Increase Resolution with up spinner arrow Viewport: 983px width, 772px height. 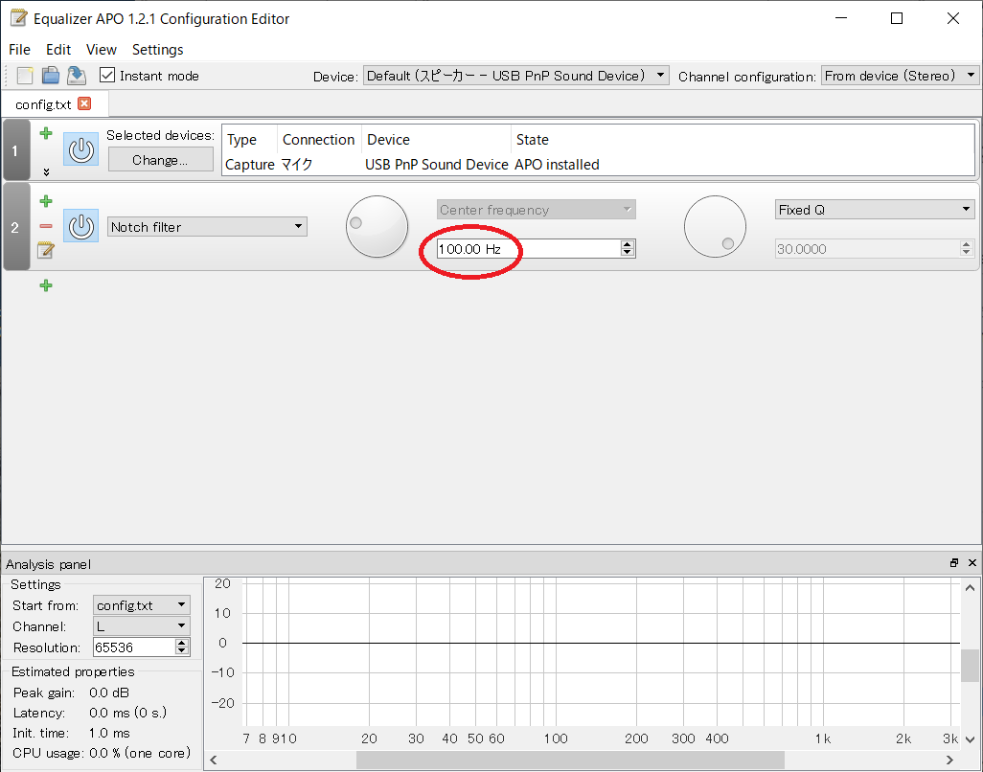pyautogui.click(x=182, y=643)
